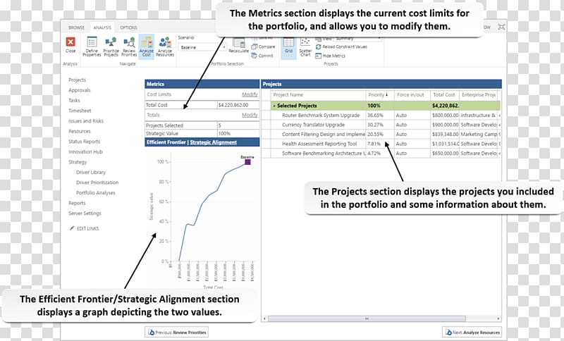
Task: Click the scrollbar's right arrow
Action: coord(498,318)
